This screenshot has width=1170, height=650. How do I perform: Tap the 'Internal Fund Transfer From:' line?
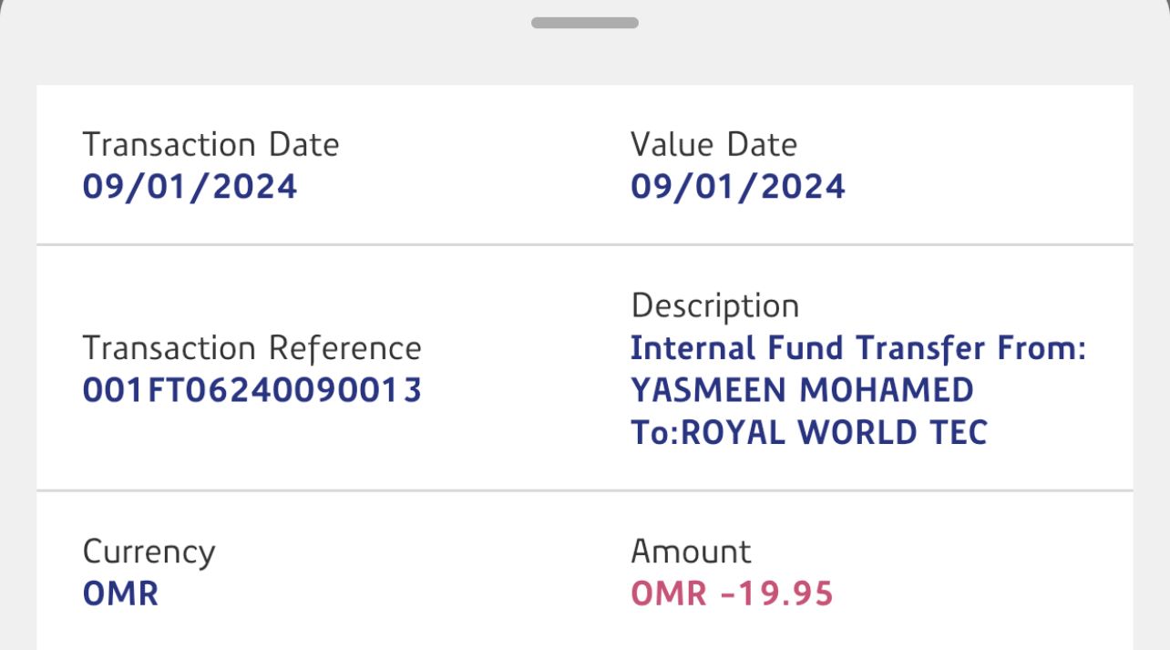pyautogui.click(x=858, y=348)
